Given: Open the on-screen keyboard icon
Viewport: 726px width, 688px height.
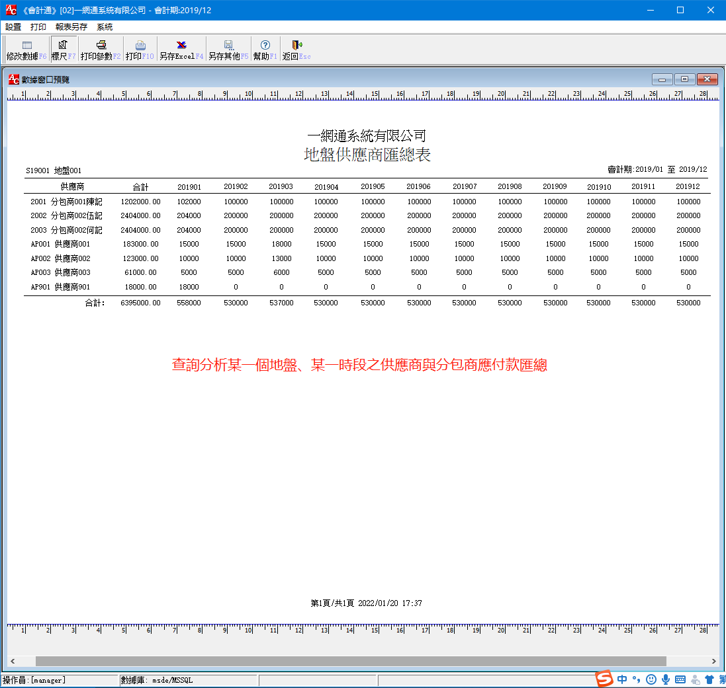Looking at the screenshot, I should [x=680, y=679].
